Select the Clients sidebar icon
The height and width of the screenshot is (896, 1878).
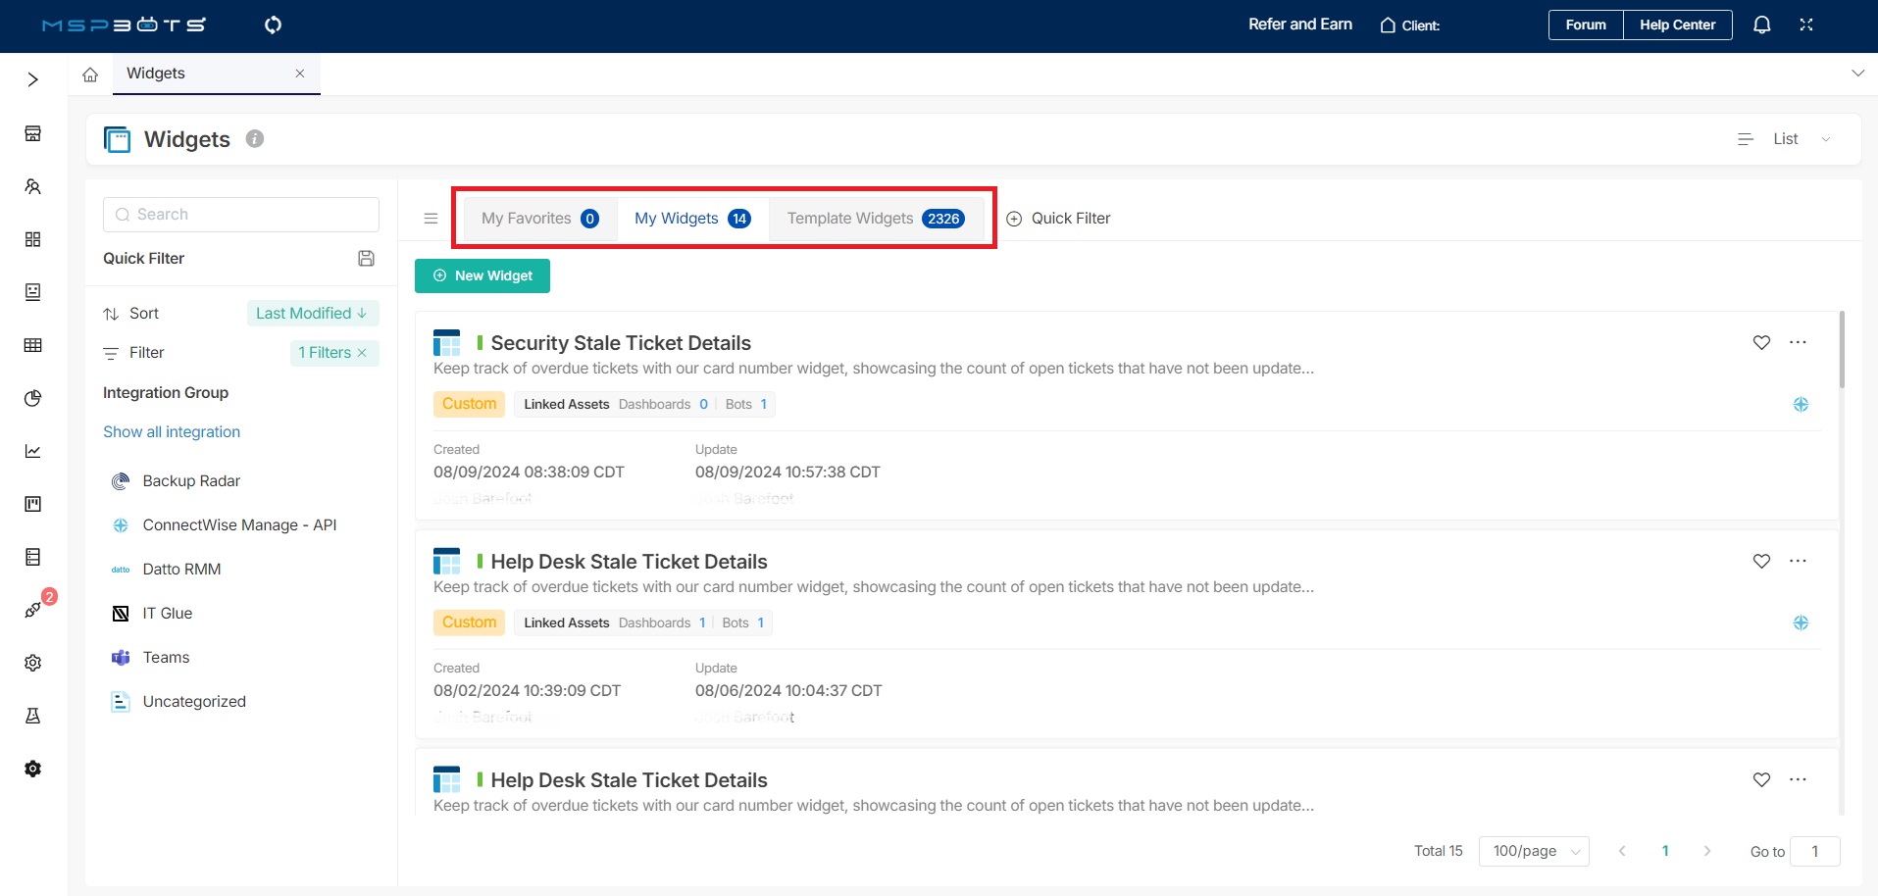[x=32, y=186]
